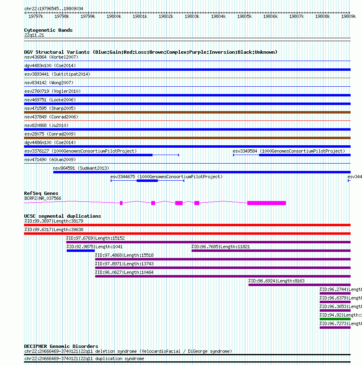The height and width of the screenshot is (365, 362).
Task: Open the 22q11 deletion syndrome (Velocardiofacial / DiGeorge) entry
Action: point(128,351)
